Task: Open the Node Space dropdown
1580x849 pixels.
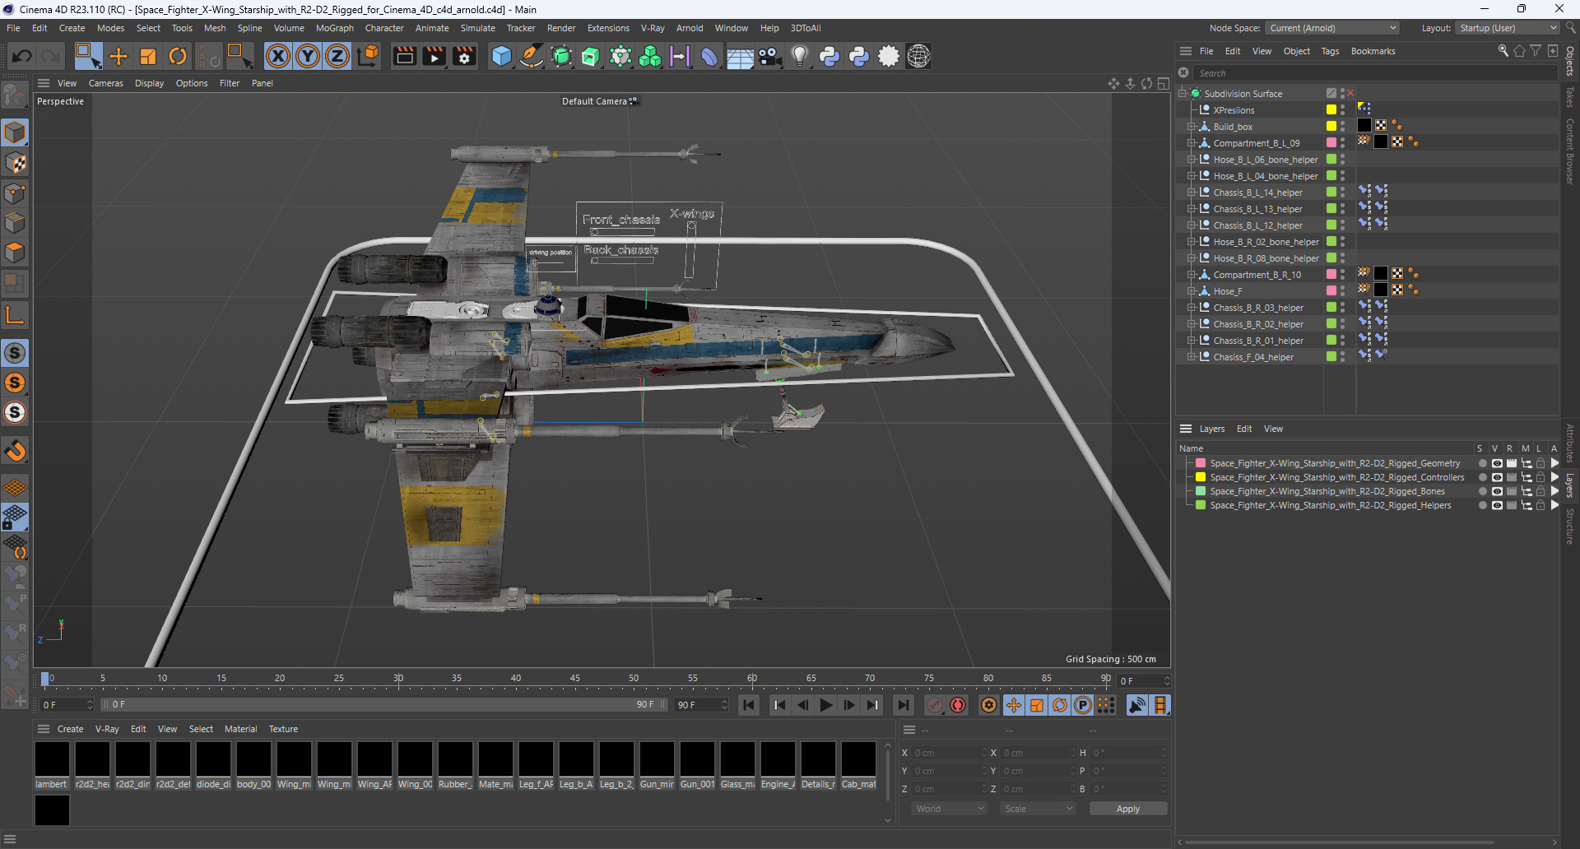Action: [1332, 28]
